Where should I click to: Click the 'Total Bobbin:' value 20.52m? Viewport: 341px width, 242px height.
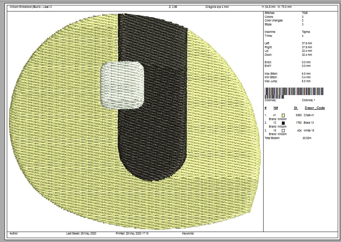pyautogui.click(x=307, y=138)
